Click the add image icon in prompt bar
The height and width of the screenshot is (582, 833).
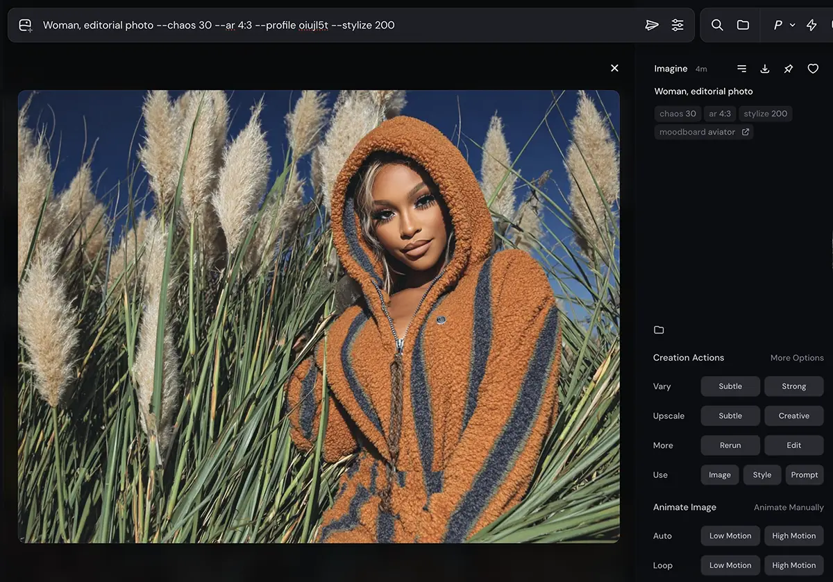(x=26, y=25)
